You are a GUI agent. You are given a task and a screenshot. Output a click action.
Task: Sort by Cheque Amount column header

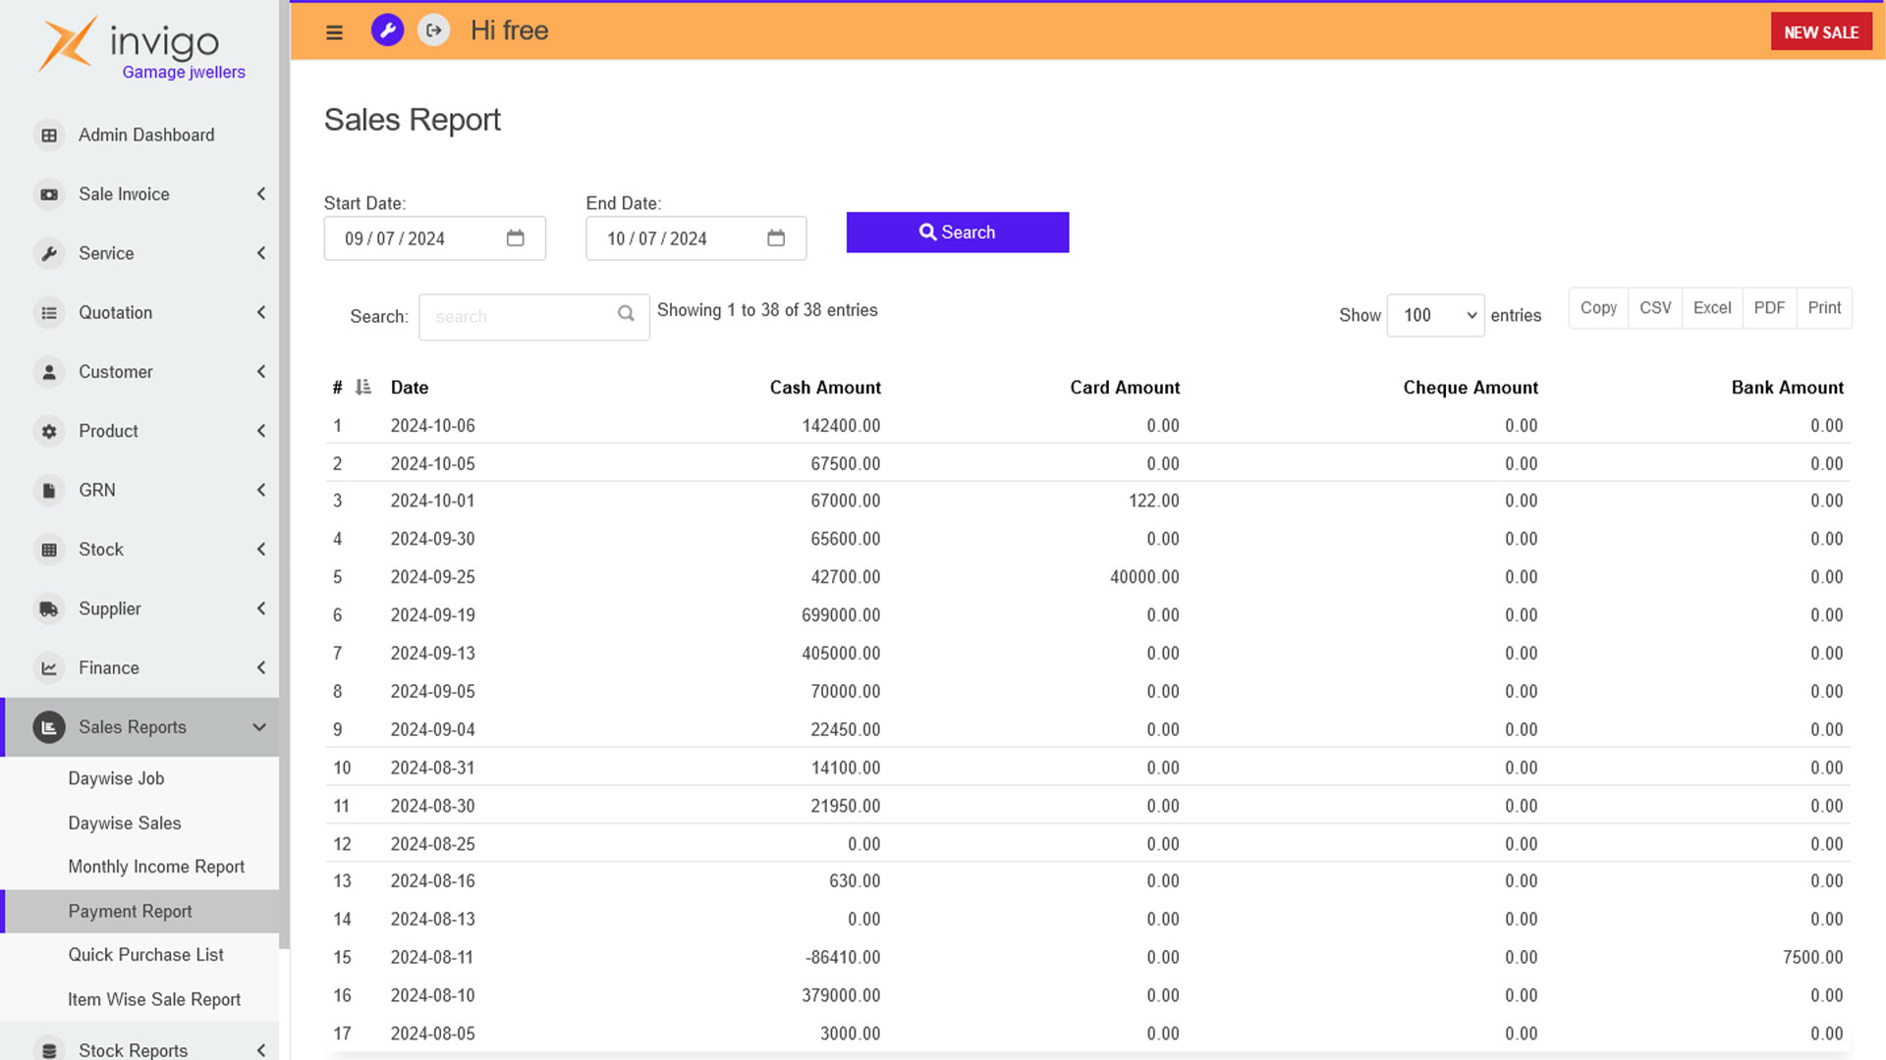click(1470, 388)
